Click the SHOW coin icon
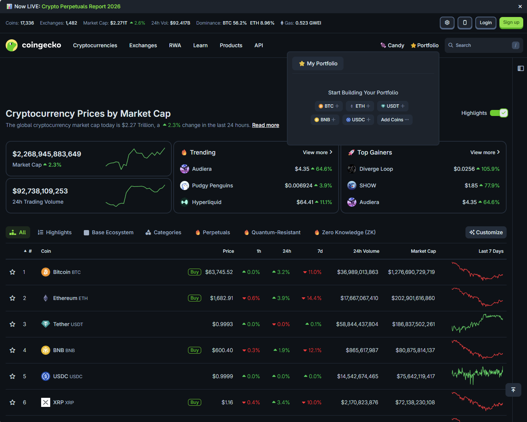 (x=352, y=185)
